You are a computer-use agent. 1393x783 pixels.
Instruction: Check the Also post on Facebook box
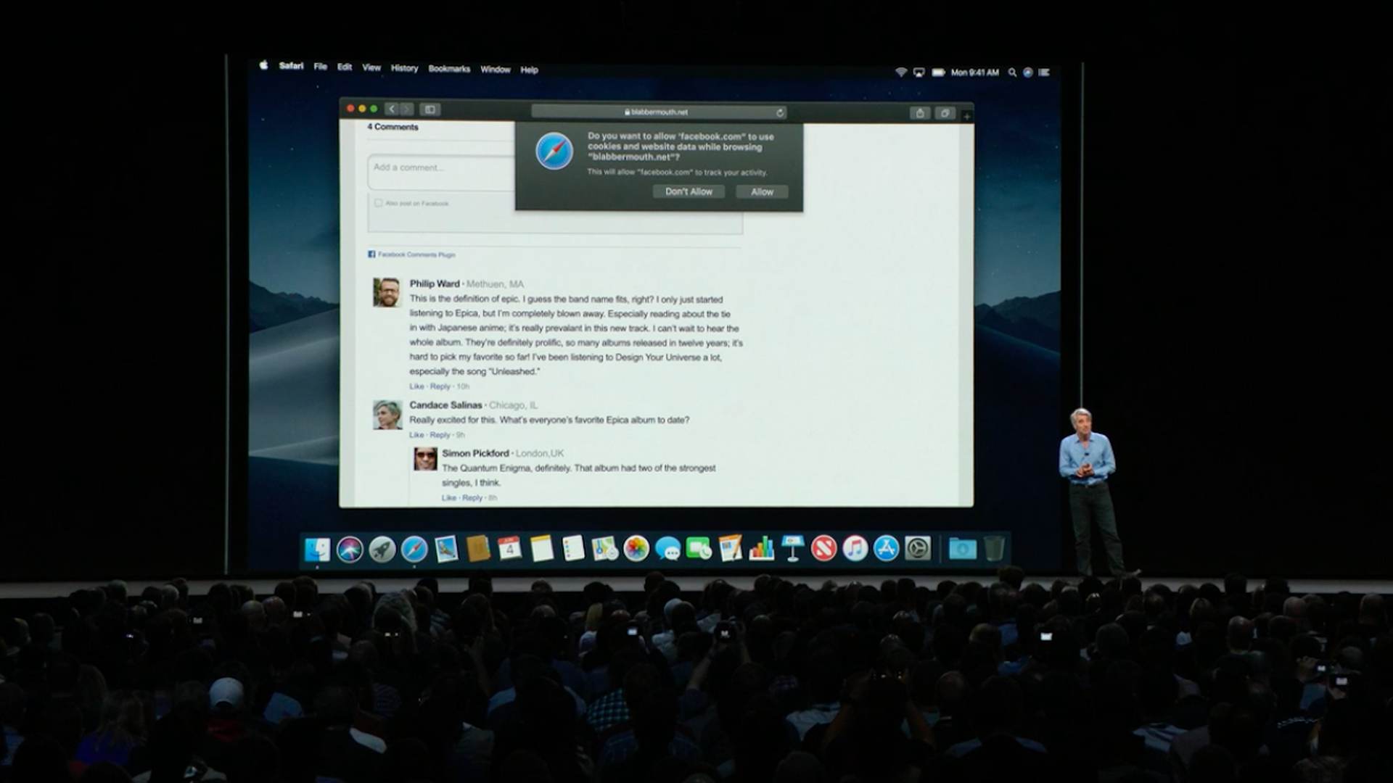click(x=378, y=203)
